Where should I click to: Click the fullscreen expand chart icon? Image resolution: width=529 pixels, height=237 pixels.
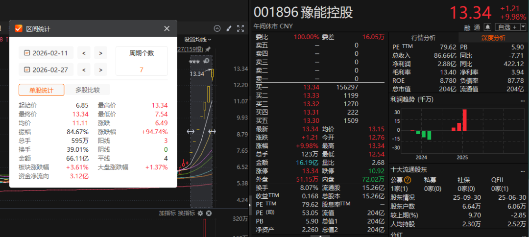click(240, 29)
